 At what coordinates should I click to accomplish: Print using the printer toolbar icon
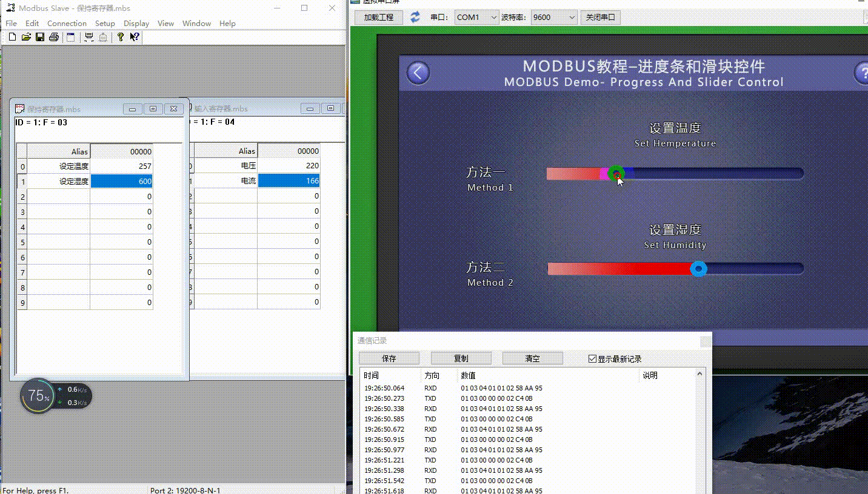53,38
